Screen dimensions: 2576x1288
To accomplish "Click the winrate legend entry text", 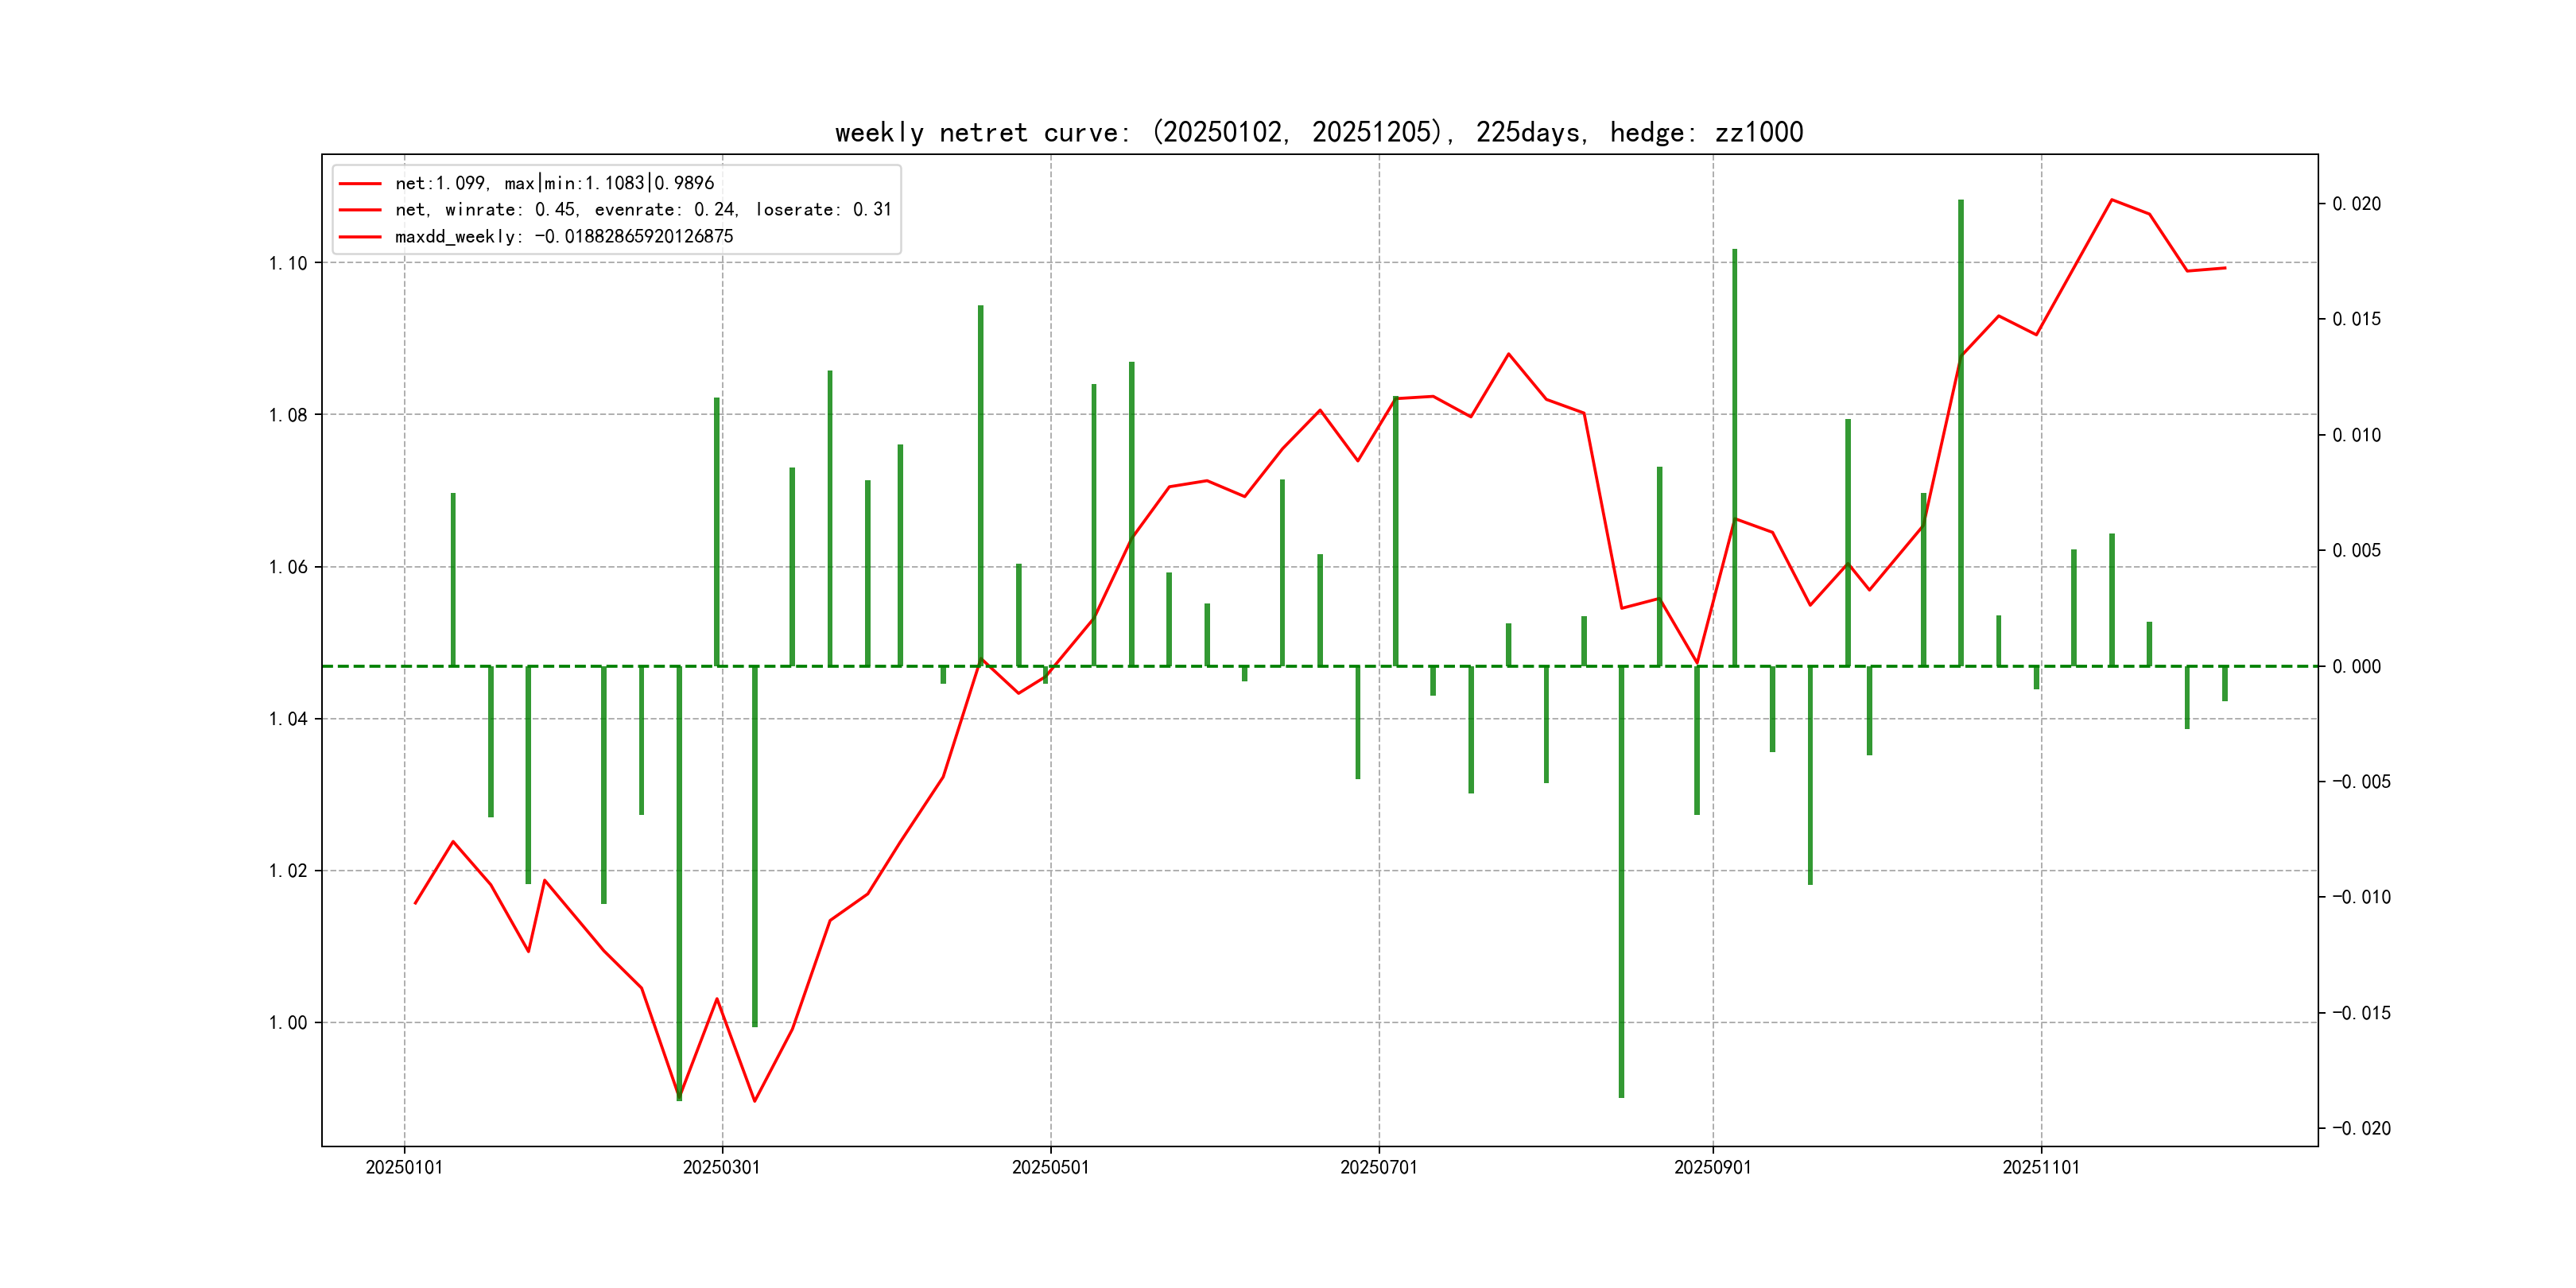I will 642,210.
